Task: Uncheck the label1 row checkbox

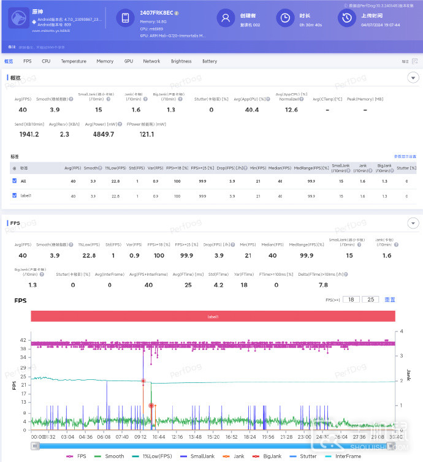Action: pyautogui.click(x=15, y=195)
